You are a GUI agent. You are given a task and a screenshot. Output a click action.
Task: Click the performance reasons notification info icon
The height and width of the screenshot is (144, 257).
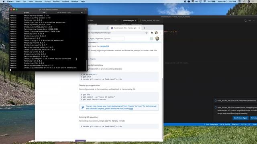tap(216, 100)
